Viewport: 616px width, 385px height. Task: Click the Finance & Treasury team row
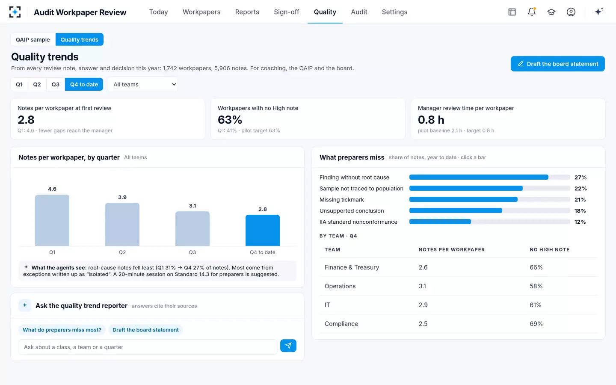point(459,267)
